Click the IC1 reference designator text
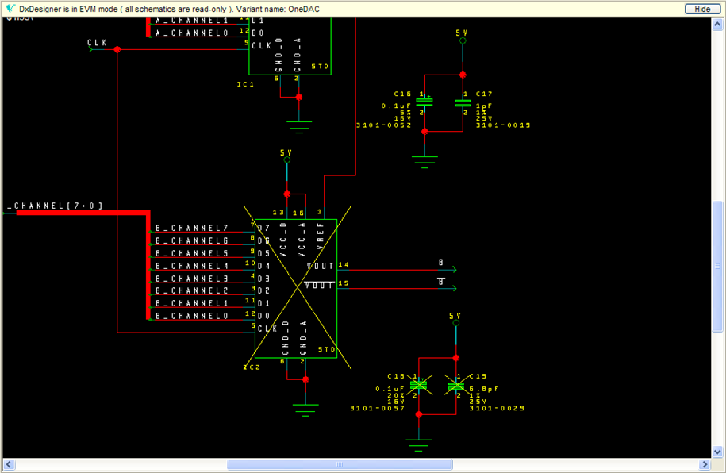726x473 pixels. coord(245,83)
